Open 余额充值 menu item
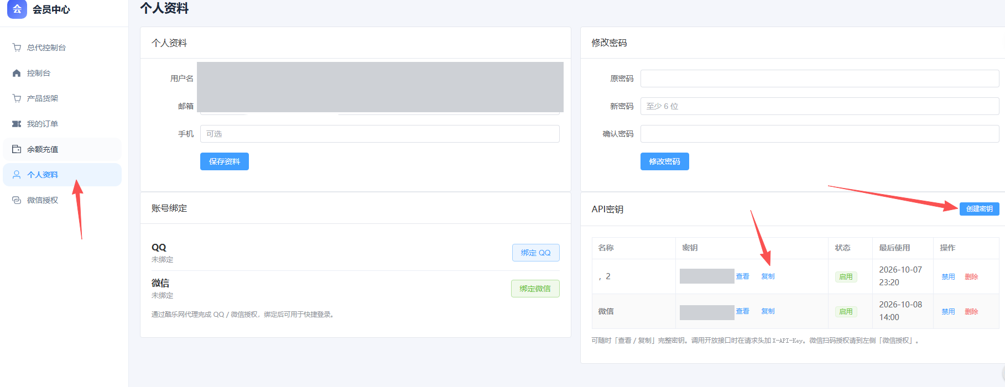Screen dimensions: 1005x387 click(x=63, y=149)
